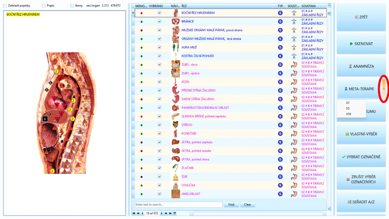389x219 pixels.
Task: Uncheck the VYBRÁNO checkbox for KONEČNÍK
Action: [x=159, y=133]
